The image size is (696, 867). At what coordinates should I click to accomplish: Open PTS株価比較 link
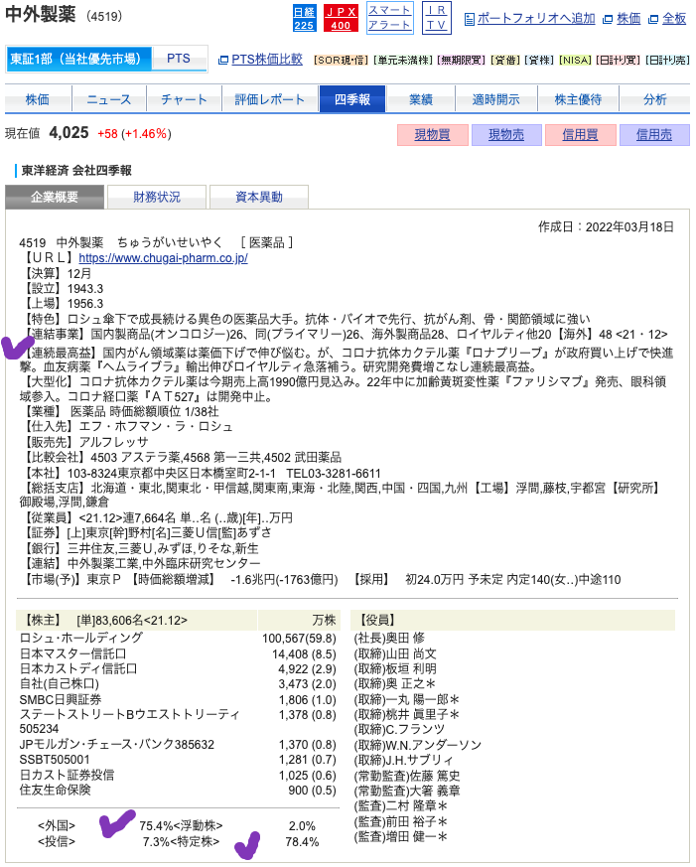coord(267,60)
